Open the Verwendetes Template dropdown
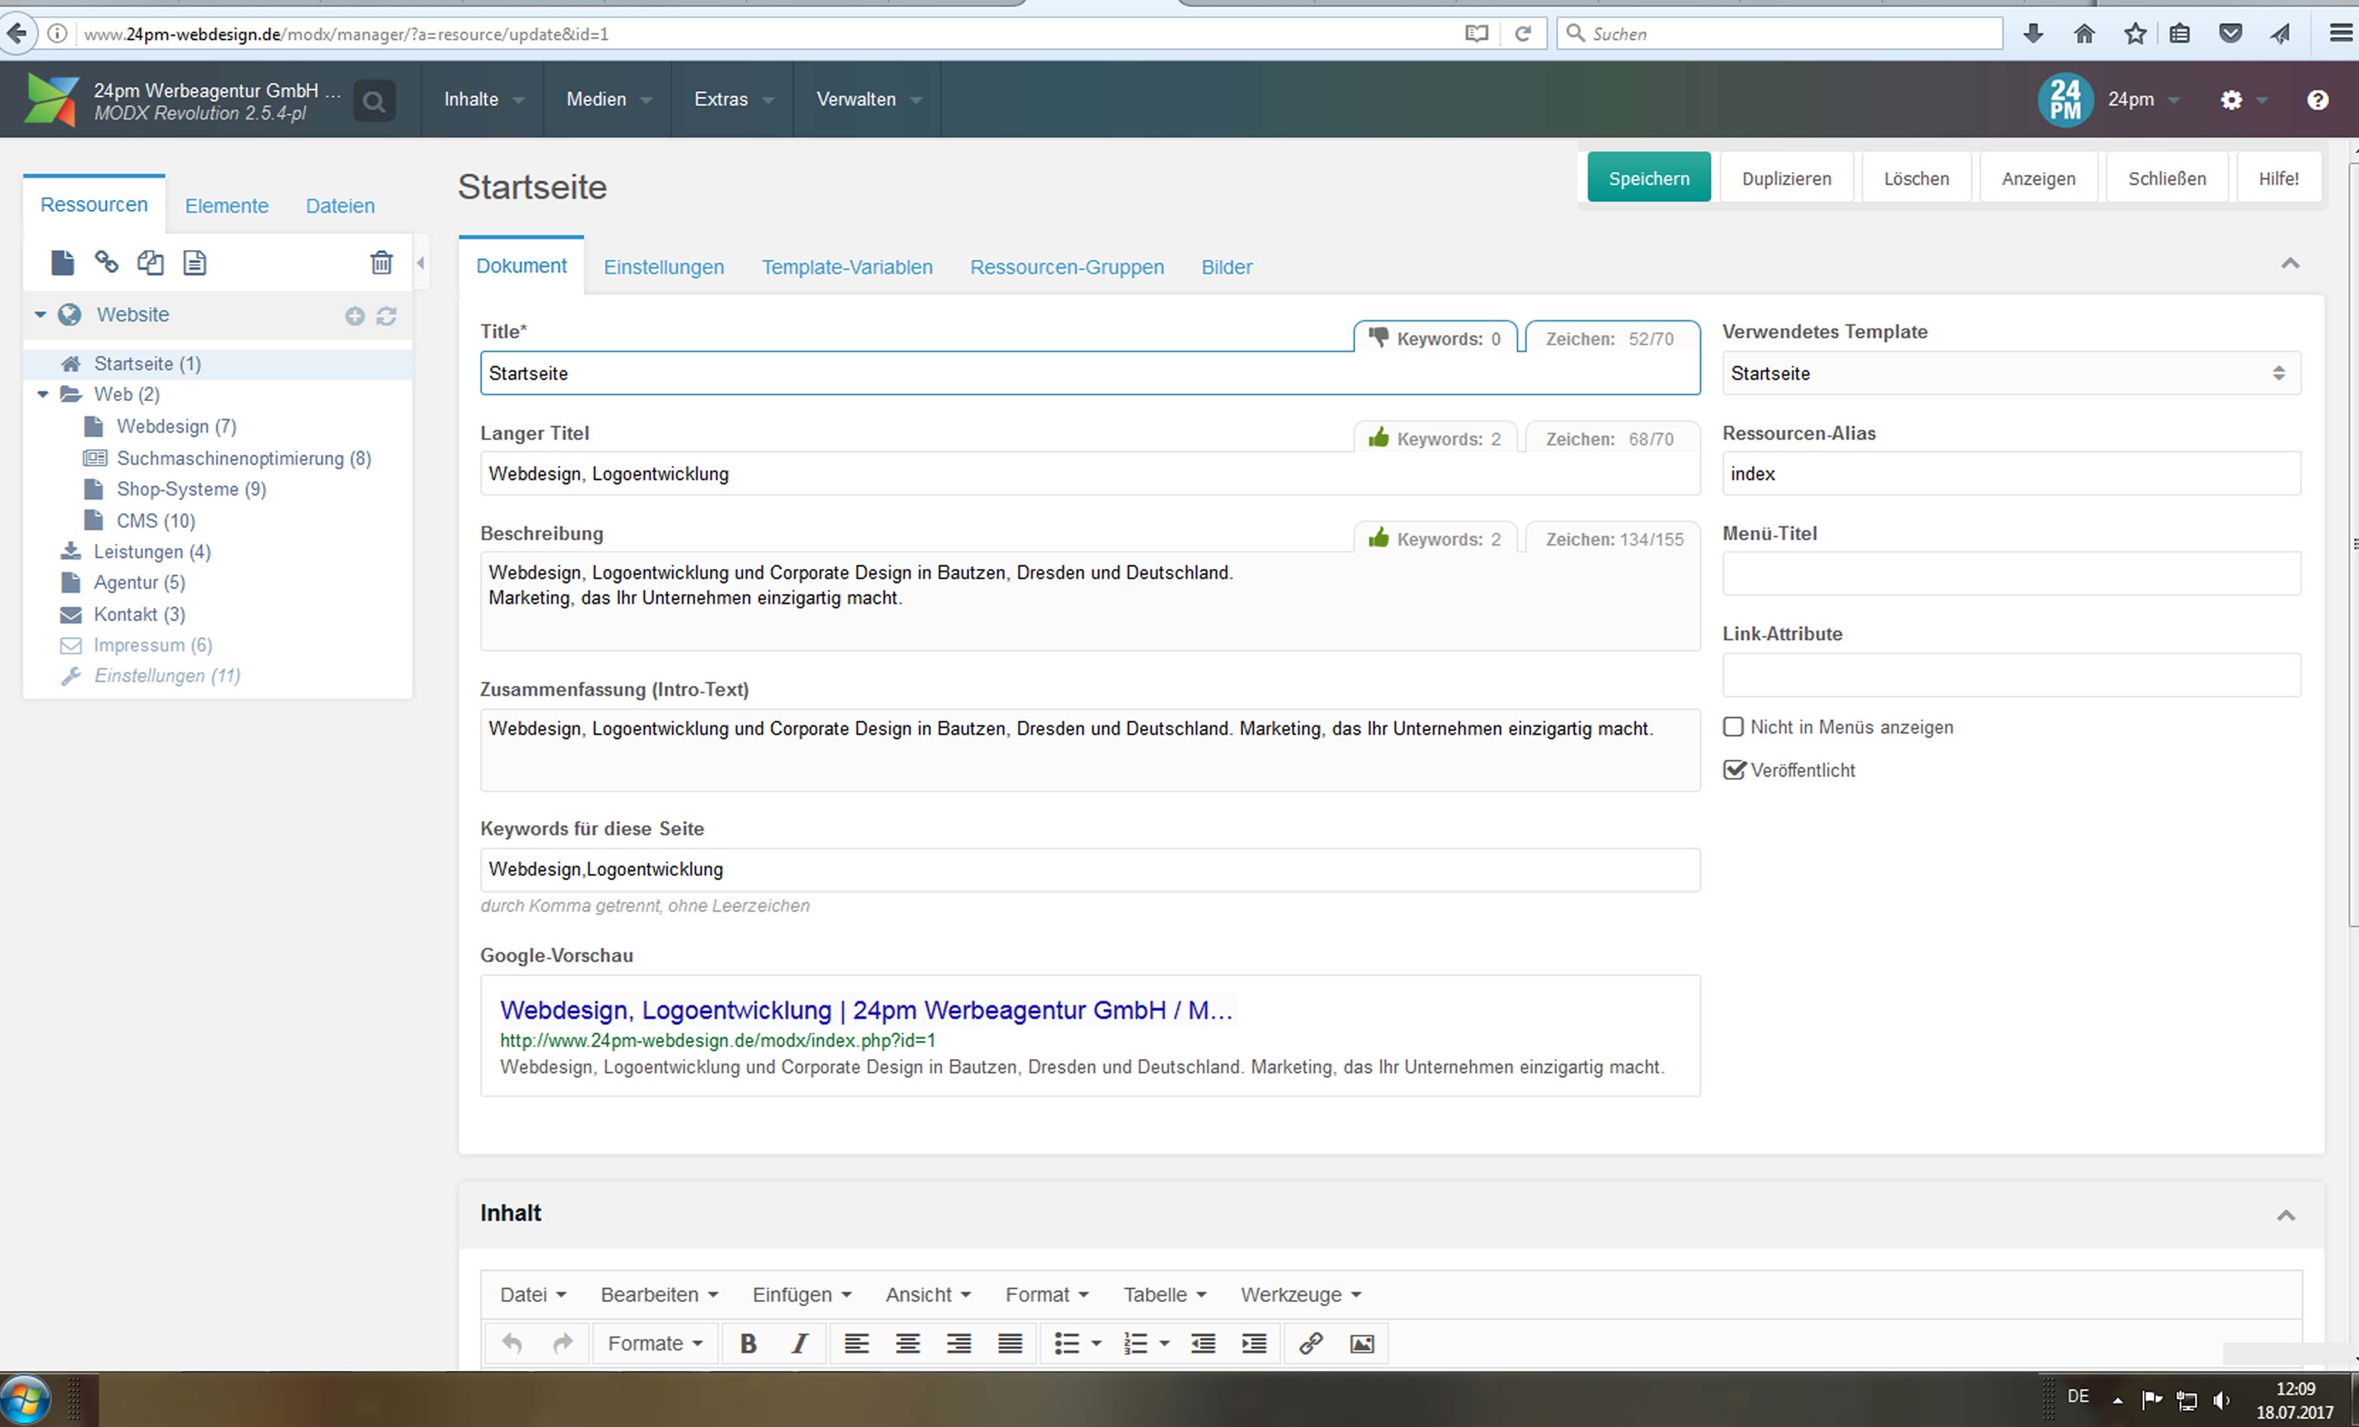This screenshot has height=1427, width=2359. (2011, 374)
